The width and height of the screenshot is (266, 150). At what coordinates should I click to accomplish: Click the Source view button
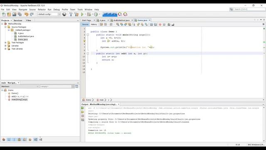[85, 25]
